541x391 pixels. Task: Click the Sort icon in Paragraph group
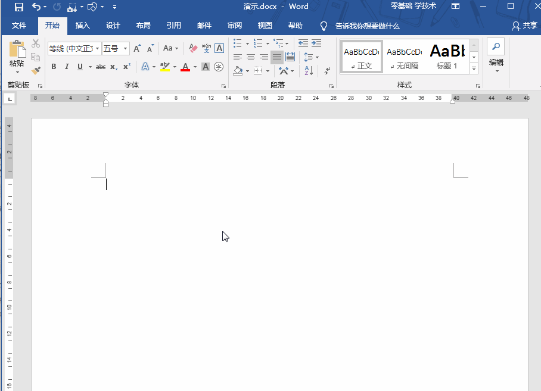309,70
